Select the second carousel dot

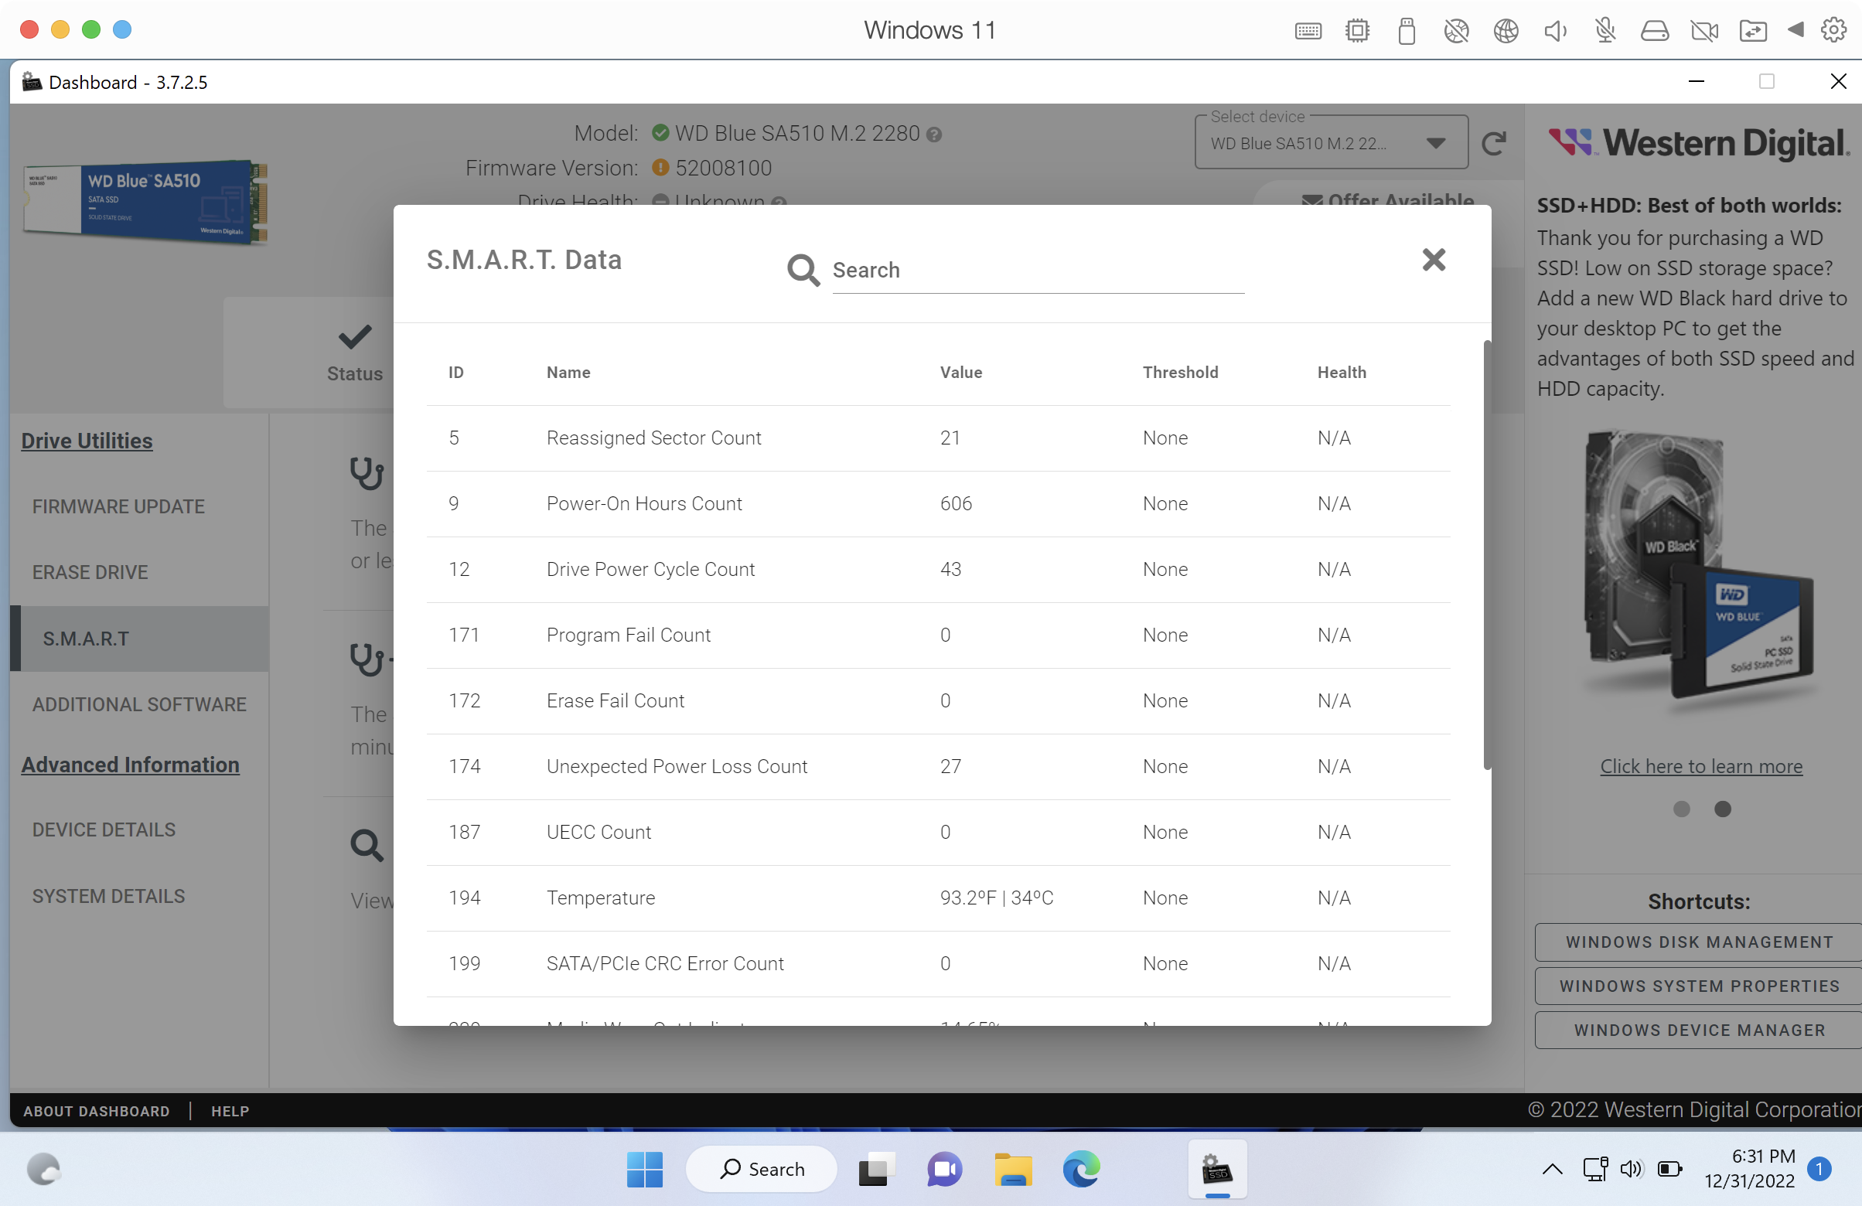click(x=1722, y=809)
